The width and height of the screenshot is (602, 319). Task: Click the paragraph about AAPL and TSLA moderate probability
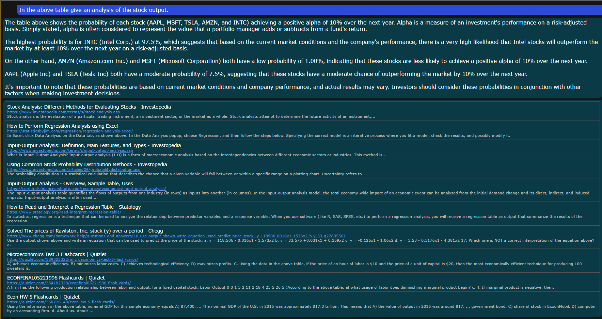click(266, 74)
